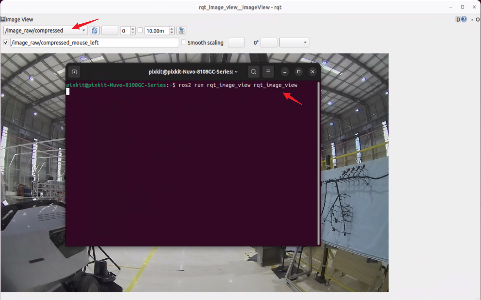Open a new tab in the terminal

point(74,72)
